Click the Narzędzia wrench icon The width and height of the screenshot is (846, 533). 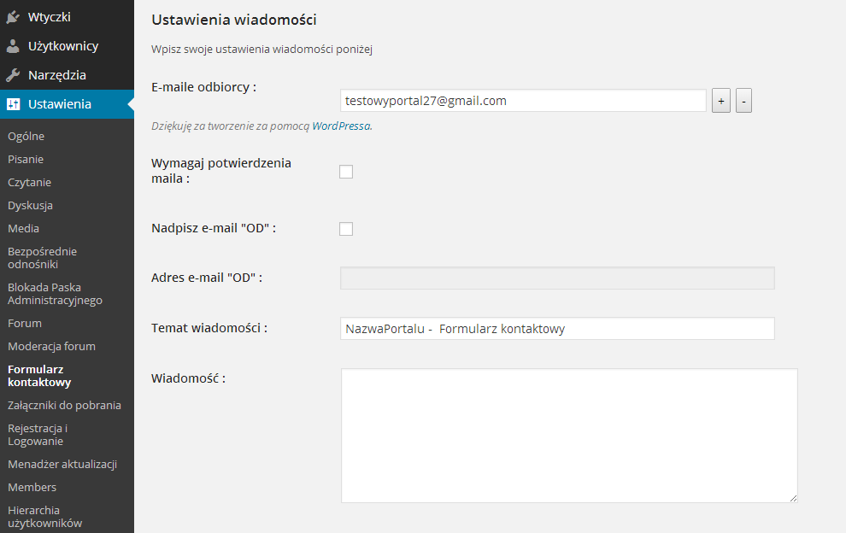point(13,75)
